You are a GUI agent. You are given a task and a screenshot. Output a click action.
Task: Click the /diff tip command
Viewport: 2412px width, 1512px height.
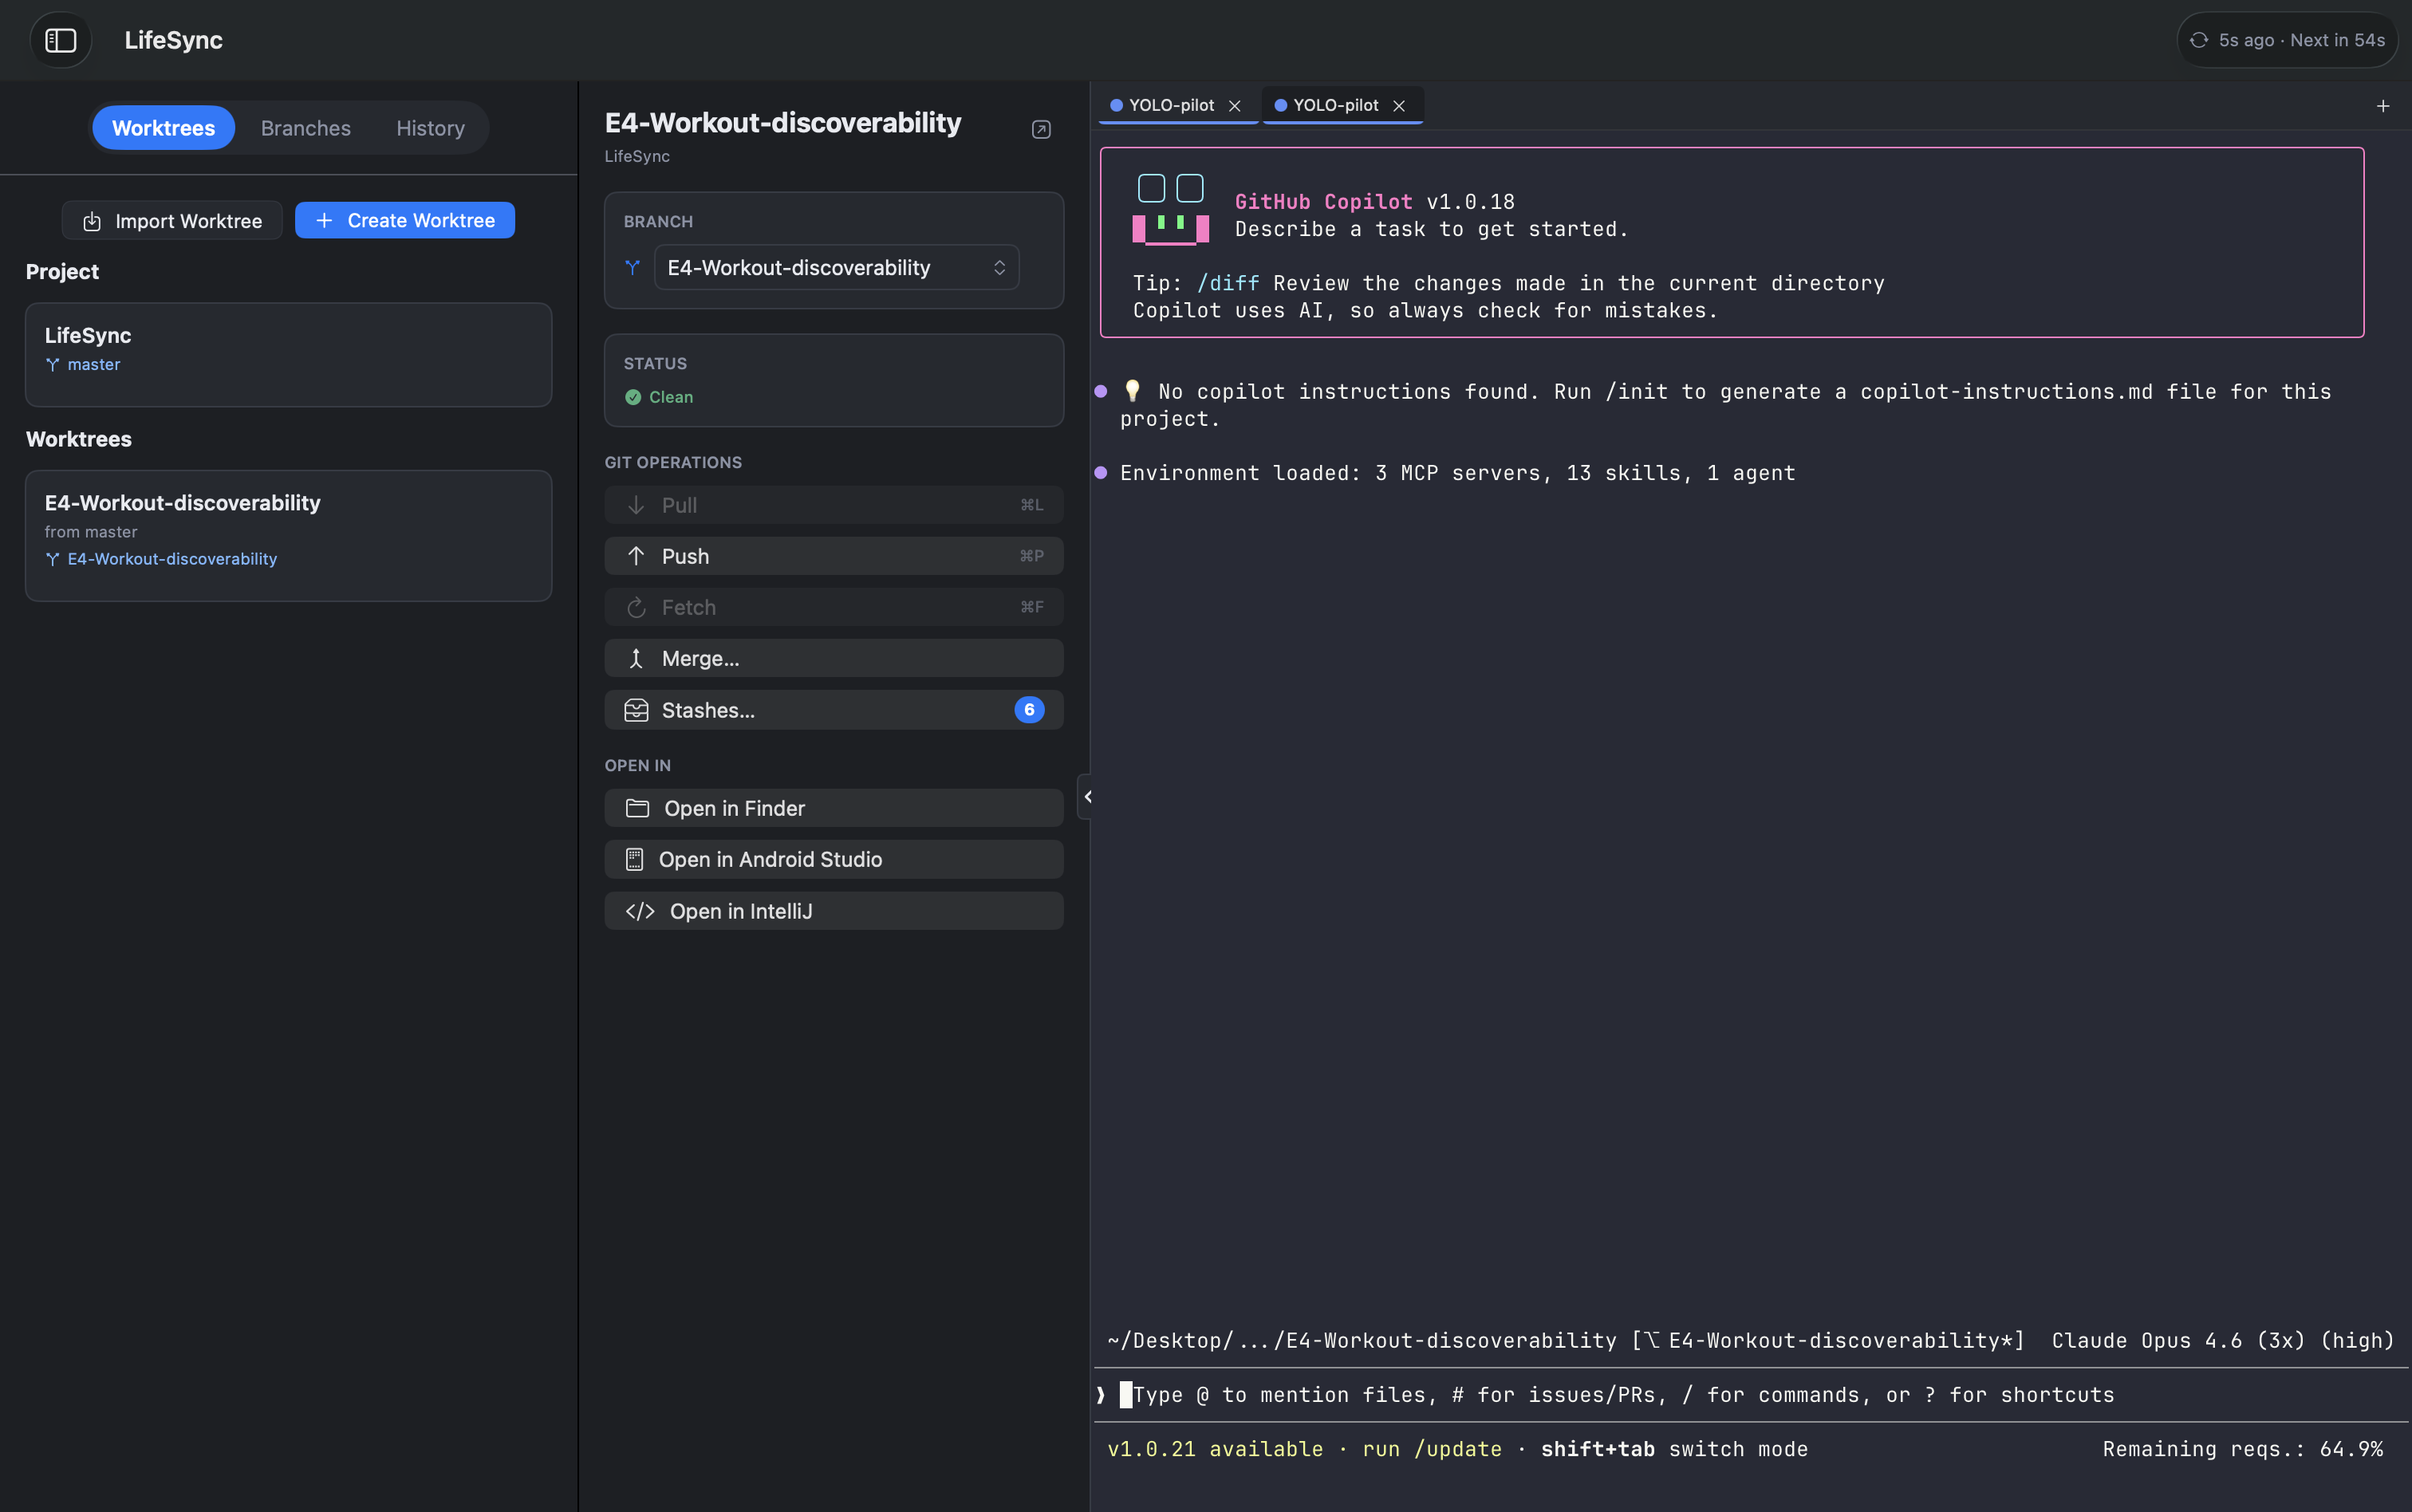(1228, 283)
